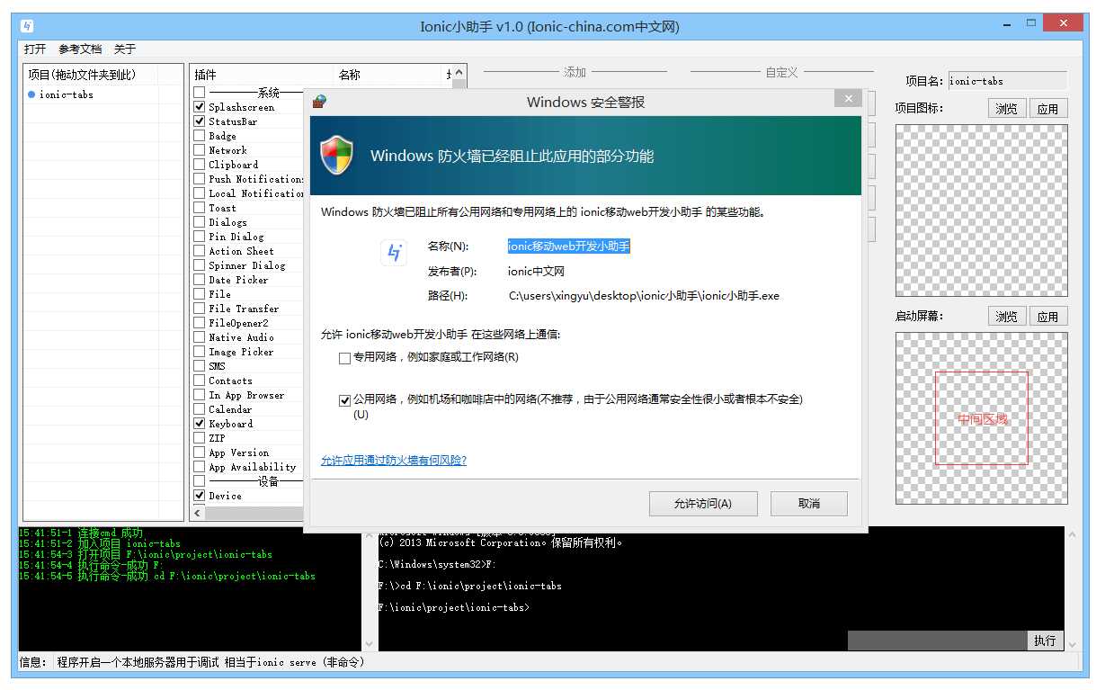Screen dimensions: 1105x690
Task: Close the Windows security alert dialog
Action: [847, 98]
